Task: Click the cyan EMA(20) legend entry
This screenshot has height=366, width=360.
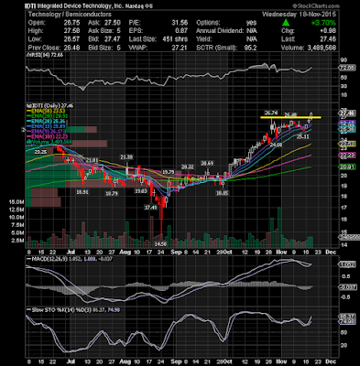Action: pyautogui.click(x=47, y=121)
